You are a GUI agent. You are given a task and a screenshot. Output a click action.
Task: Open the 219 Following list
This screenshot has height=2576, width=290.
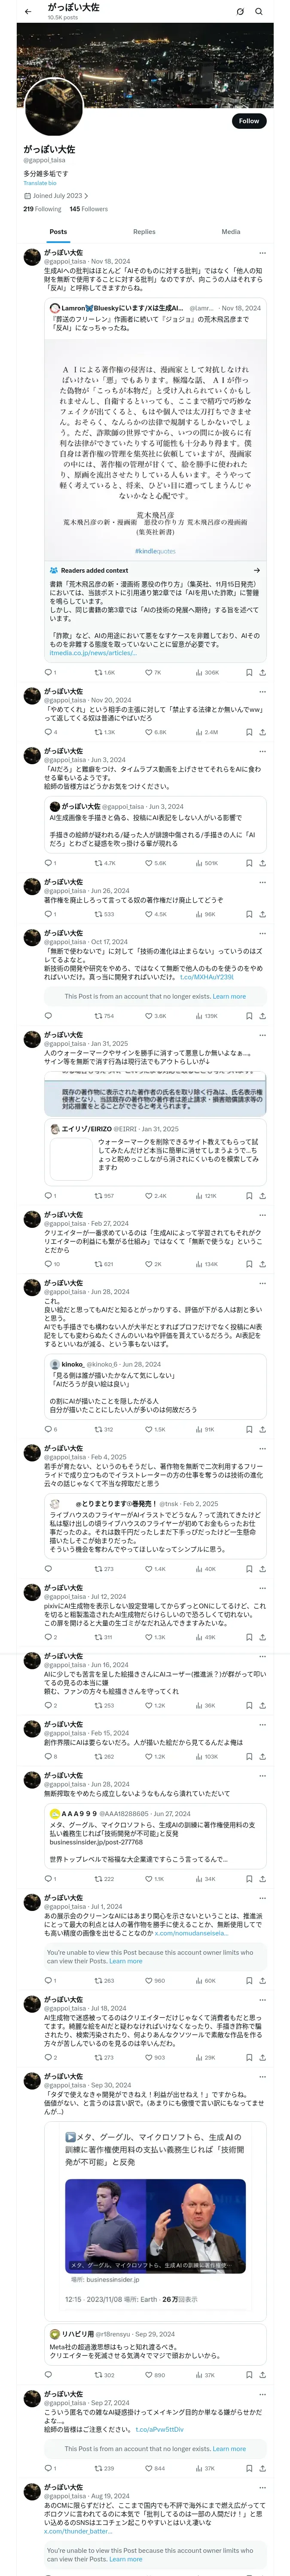pos(42,209)
